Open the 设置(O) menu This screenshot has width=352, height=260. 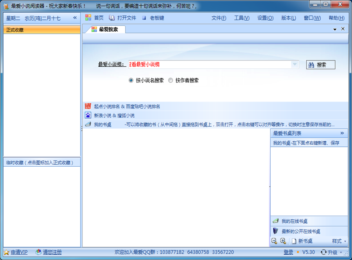click(265, 18)
